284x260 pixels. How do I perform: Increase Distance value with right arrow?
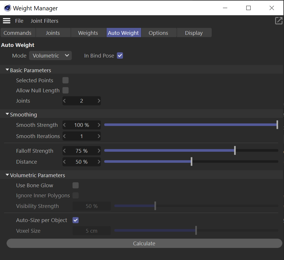tap(99, 162)
